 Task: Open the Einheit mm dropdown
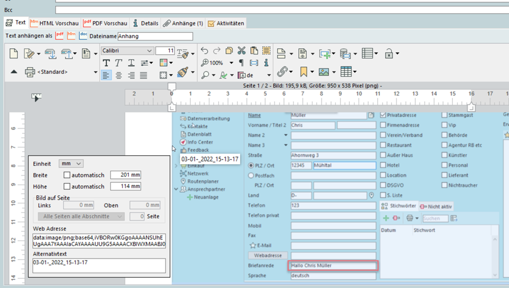pos(71,163)
